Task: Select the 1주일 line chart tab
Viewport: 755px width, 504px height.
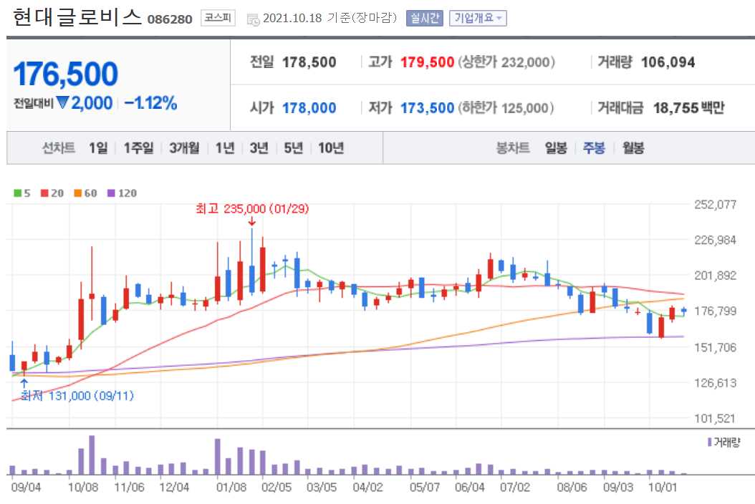Action: click(x=139, y=147)
